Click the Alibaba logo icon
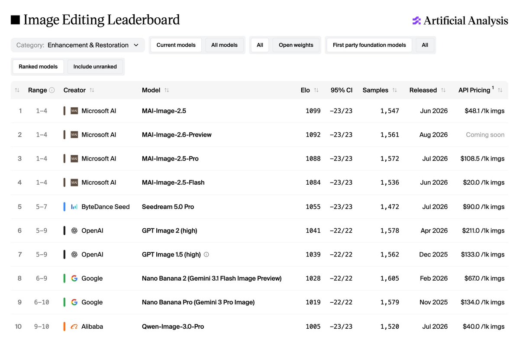 click(x=74, y=327)
